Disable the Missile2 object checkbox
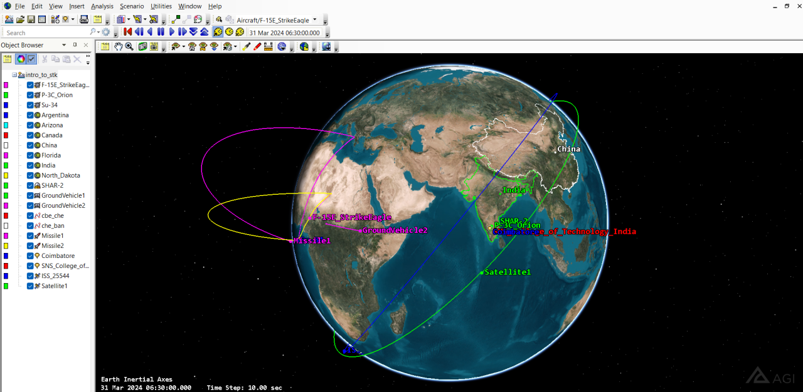This screenshot has height=392, width=803. [x=30, y=245]
